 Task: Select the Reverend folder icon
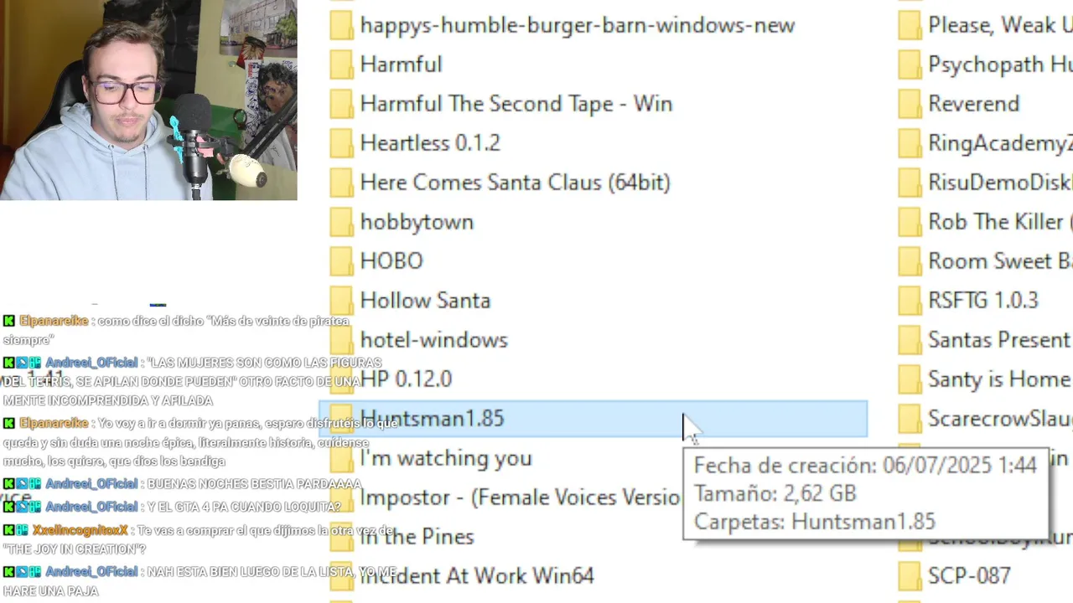910,104
